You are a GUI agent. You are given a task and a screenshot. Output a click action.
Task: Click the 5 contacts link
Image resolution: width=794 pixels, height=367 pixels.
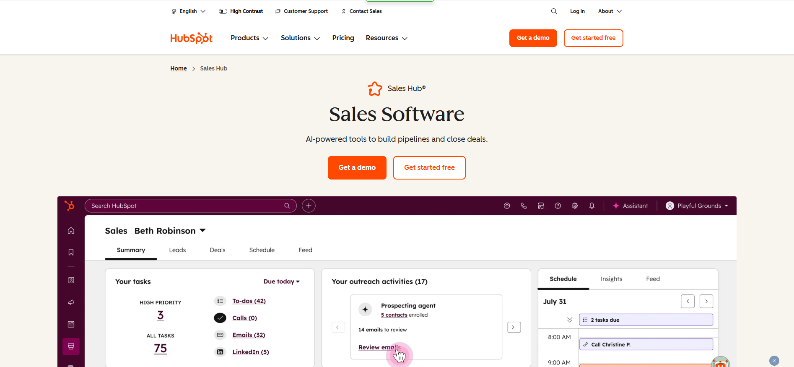tap(394, 315)
